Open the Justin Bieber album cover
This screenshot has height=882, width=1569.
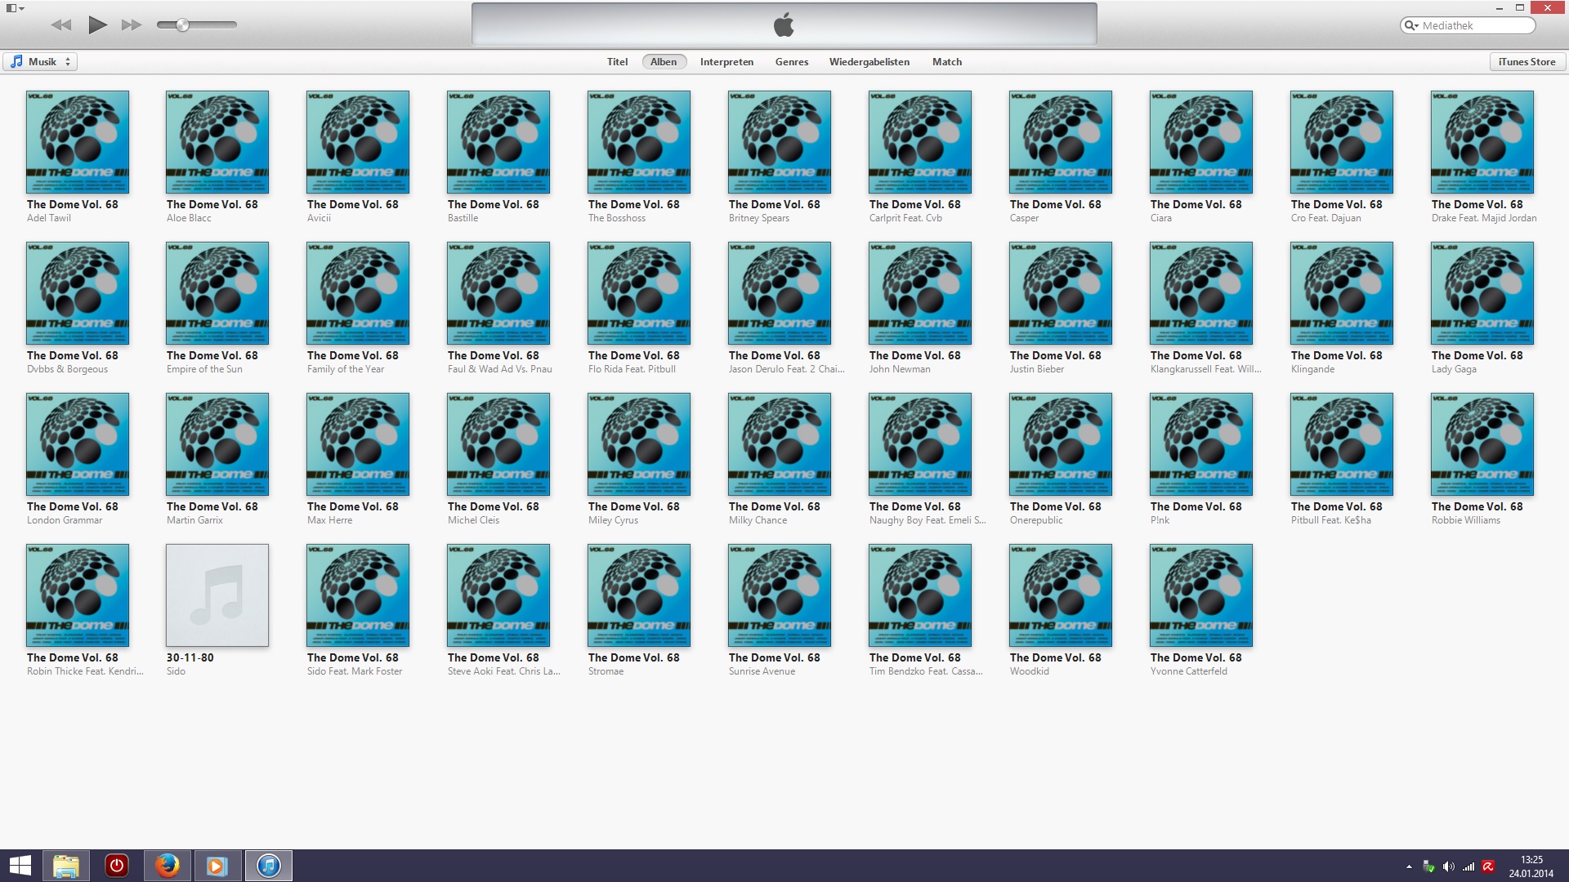pyautogui.click(x=1061, y=293)
